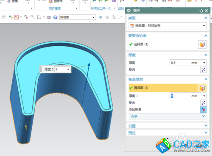Collapse the 类型 section

click(206, 18)
